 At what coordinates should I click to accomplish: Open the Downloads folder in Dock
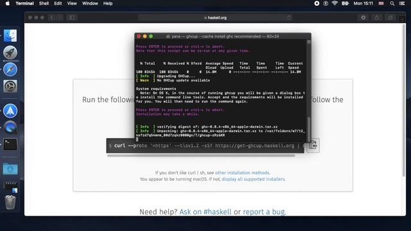(x=10, y=169)
